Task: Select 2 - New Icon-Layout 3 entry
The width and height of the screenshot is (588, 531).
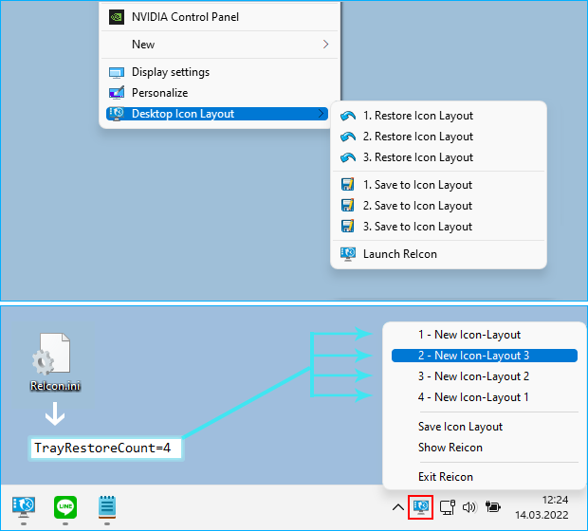Action: pos(473,356)
